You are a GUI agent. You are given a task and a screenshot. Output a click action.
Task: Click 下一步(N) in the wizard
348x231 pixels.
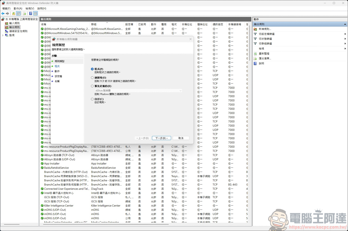point(161,138)
